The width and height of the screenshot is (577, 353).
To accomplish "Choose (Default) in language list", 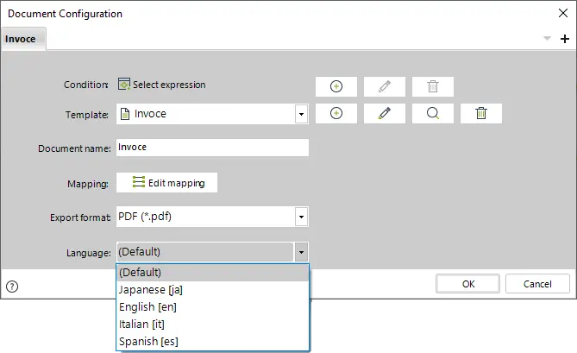I will pos(213,273).
